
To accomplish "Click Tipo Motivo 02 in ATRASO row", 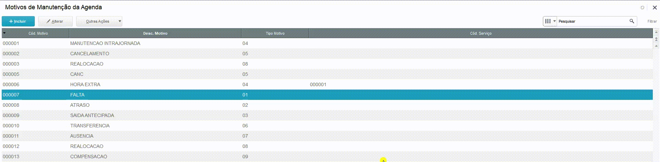I will 245,105.
